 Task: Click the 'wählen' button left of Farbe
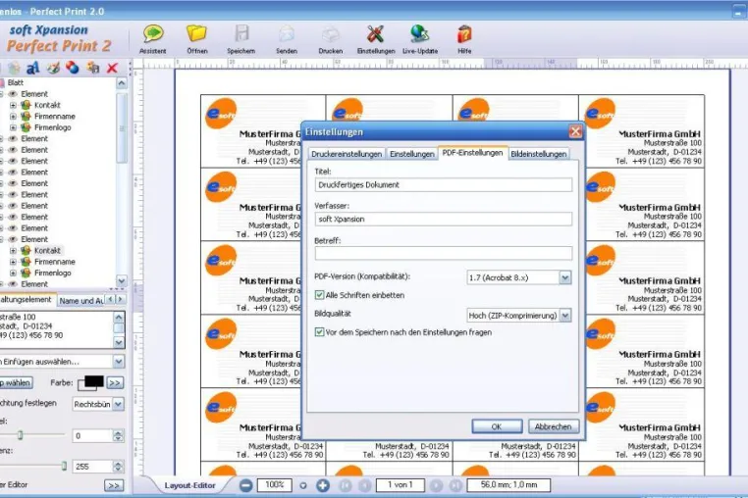pos(16,382)
